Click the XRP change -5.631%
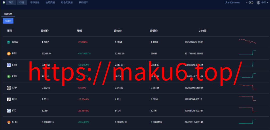 pos(82,88)
